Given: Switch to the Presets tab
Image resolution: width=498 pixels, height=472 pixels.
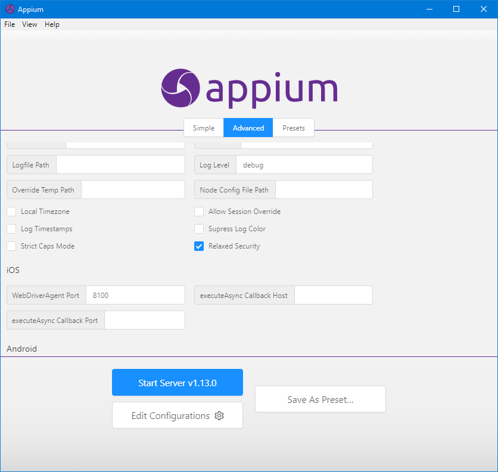Looking at the screenshot, I should [x=294, y=128].
